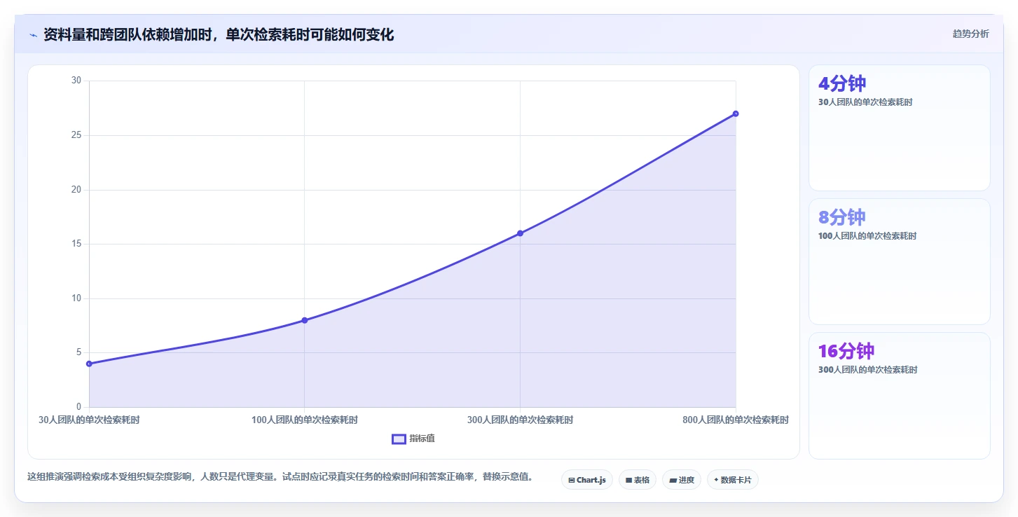Click the 100人团队的单次检索耗时 x-axis label
This screenshot has height=517, width=1018.
click(305, 420)
